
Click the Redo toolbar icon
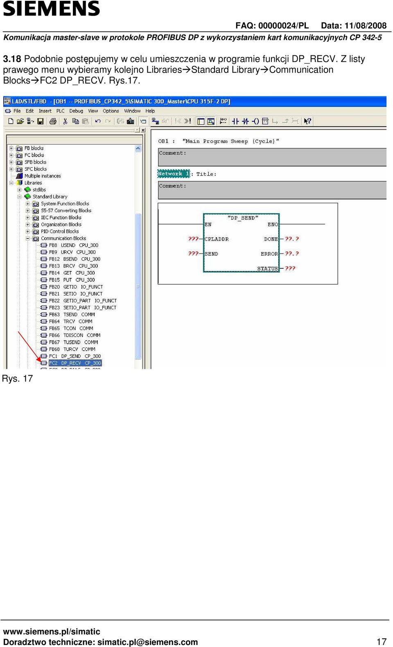tap(108, 121)
